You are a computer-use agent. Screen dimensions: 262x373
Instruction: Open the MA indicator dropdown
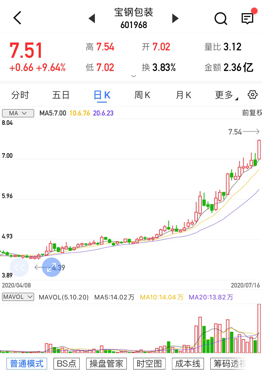pos(18,113)
